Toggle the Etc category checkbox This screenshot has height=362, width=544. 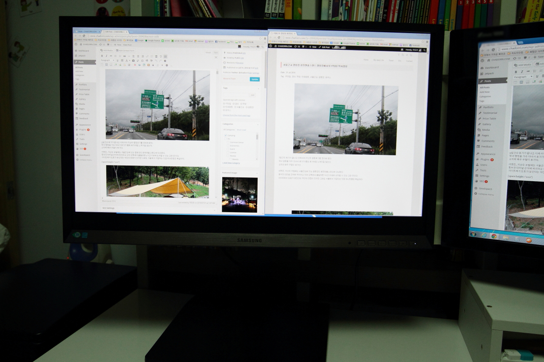click(x=226, y=139)
